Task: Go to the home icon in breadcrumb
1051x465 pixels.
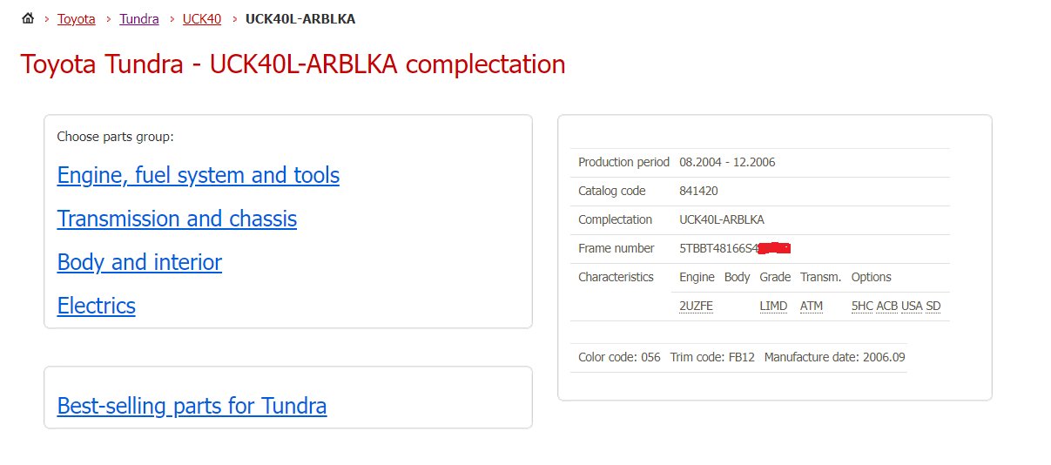Action: pyautogui.click(x=28, y=18)
